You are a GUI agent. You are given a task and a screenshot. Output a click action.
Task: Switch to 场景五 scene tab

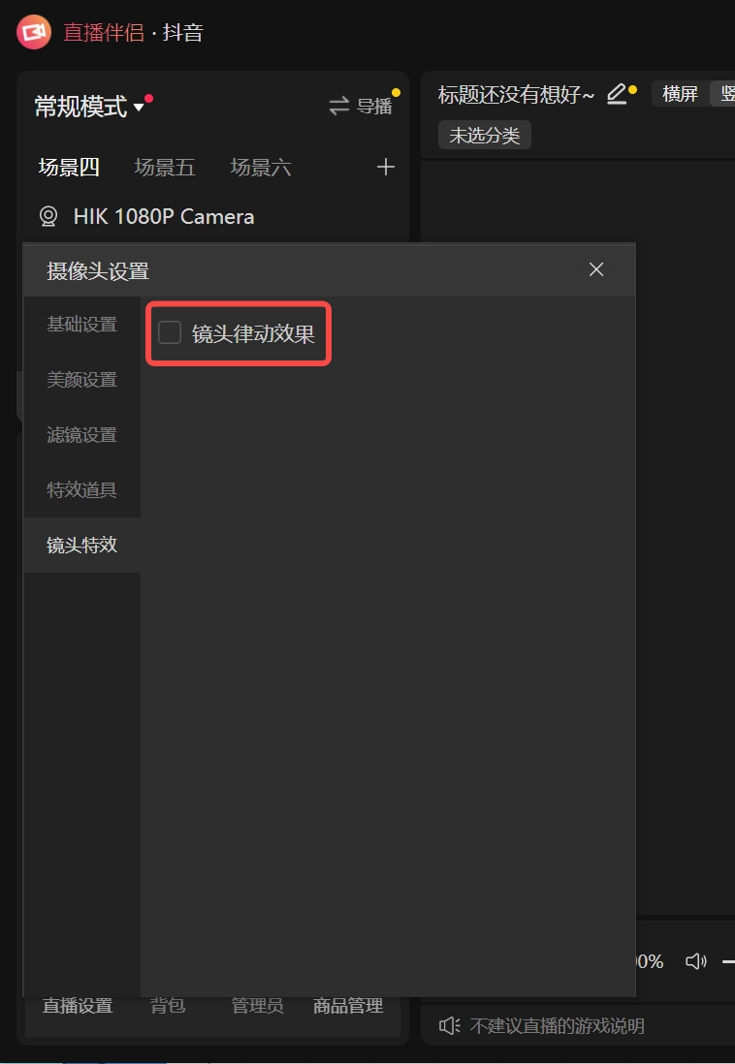click(165, 168)
